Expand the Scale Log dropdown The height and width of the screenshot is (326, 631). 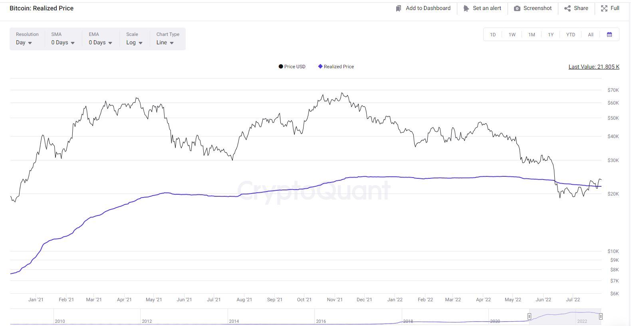click(x=134, y=43)
